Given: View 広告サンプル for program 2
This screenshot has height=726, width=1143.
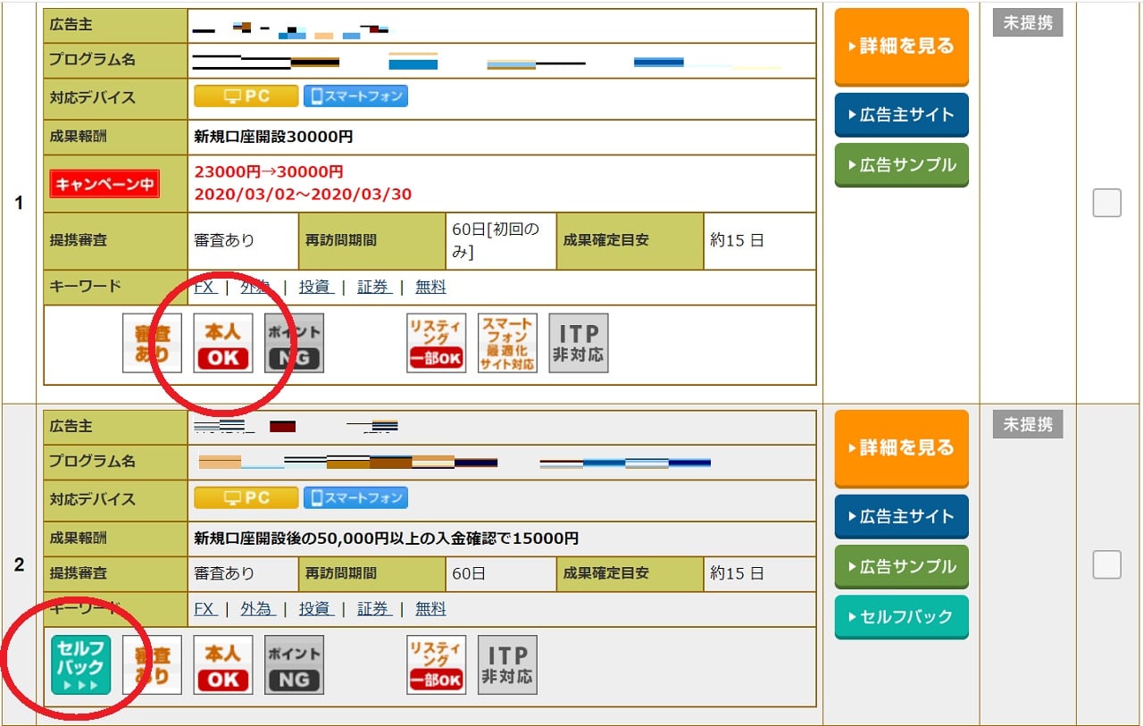Looking at the screenshot, I should [901, 567].
